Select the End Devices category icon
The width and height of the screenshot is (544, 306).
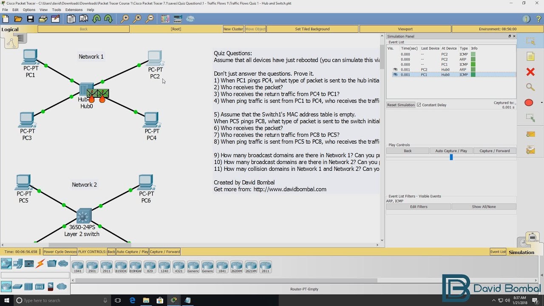17,264
